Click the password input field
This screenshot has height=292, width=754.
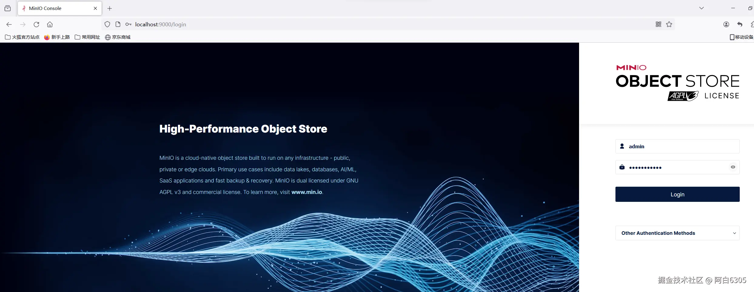coord(677,167)
